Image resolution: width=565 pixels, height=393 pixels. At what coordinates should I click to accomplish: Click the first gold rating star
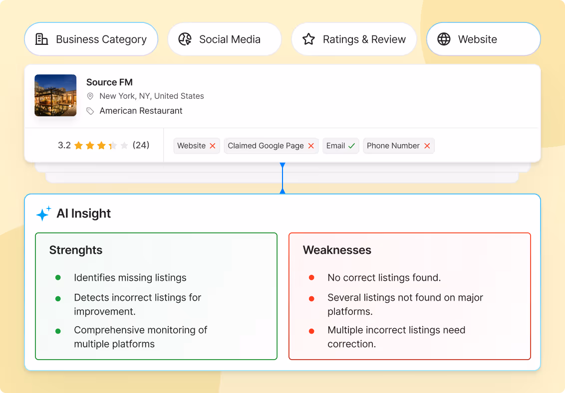tap(78, 146)
